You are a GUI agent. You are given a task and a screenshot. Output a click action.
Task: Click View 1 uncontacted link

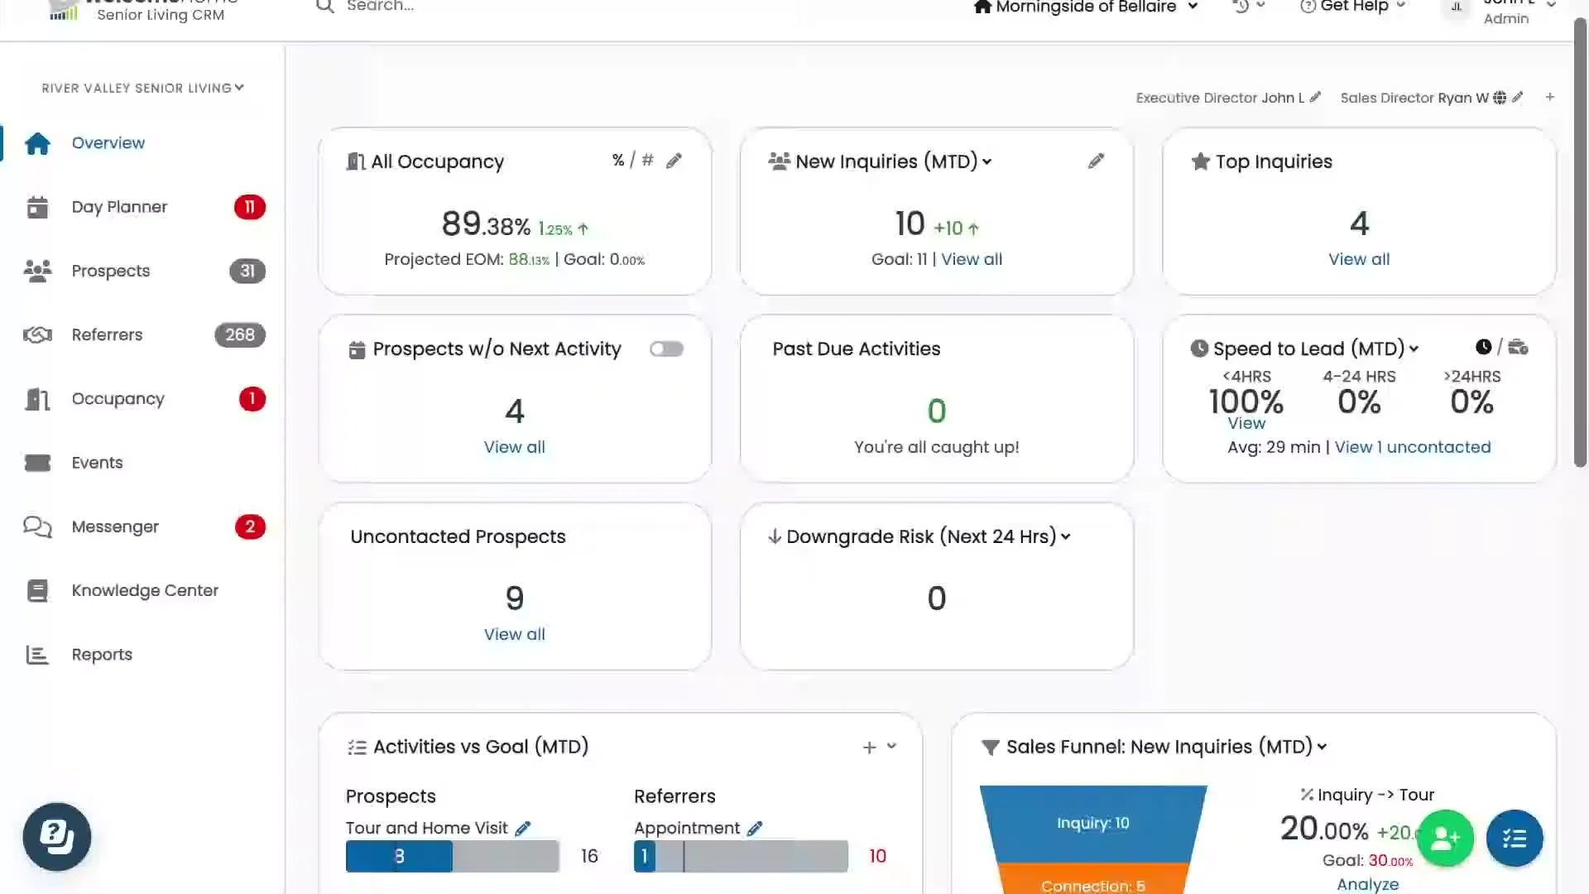pos(1412,447)
